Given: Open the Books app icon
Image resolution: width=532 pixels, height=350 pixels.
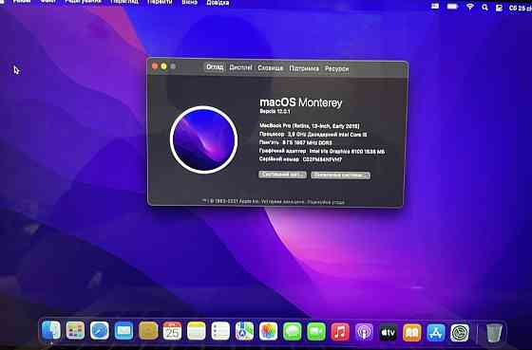Looking at the screenshot, I should (x=412, y=332).
